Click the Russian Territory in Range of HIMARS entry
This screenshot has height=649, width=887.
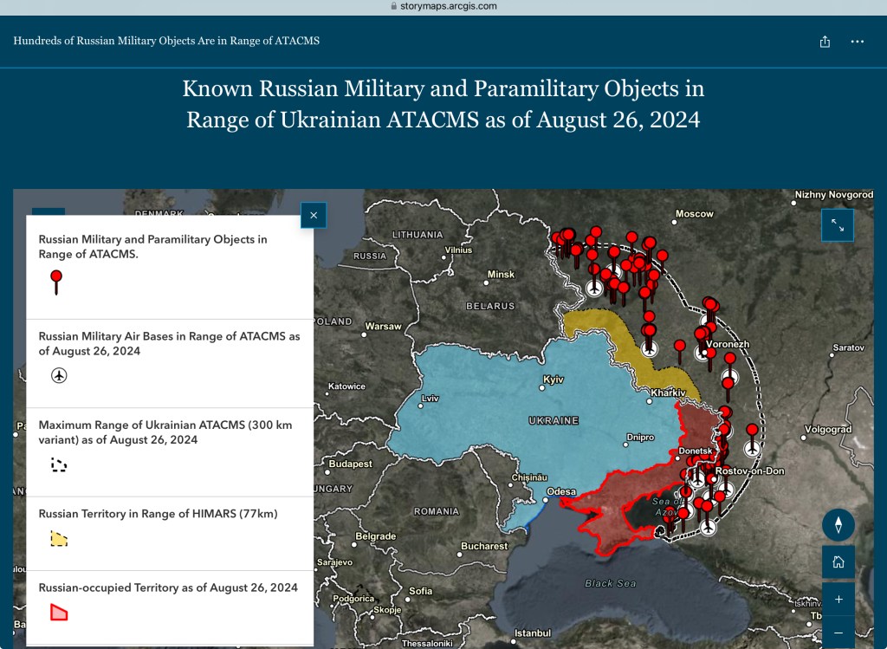point(158,514)
